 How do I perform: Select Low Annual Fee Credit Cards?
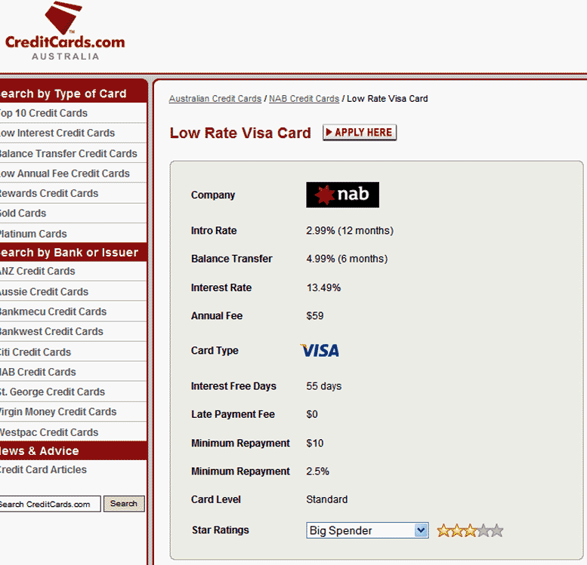tap(65, 173)
